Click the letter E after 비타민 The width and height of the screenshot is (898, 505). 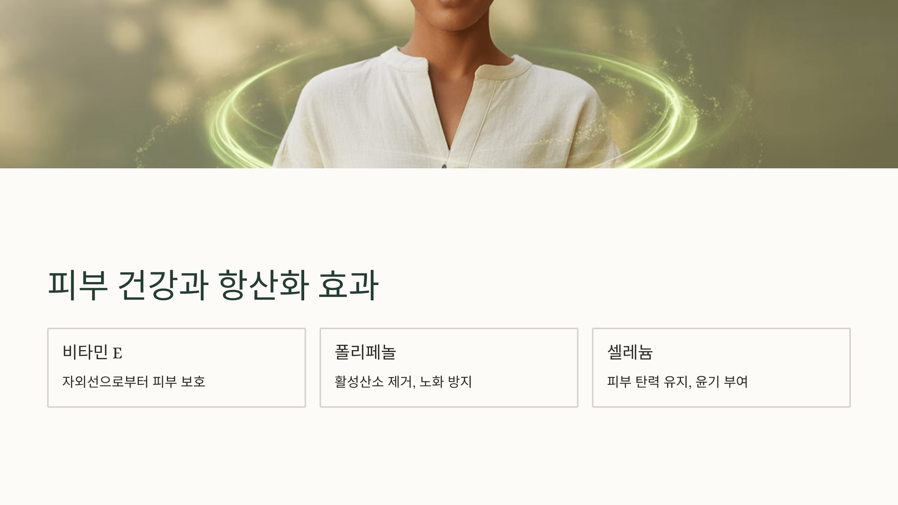[x=117, y=353]
